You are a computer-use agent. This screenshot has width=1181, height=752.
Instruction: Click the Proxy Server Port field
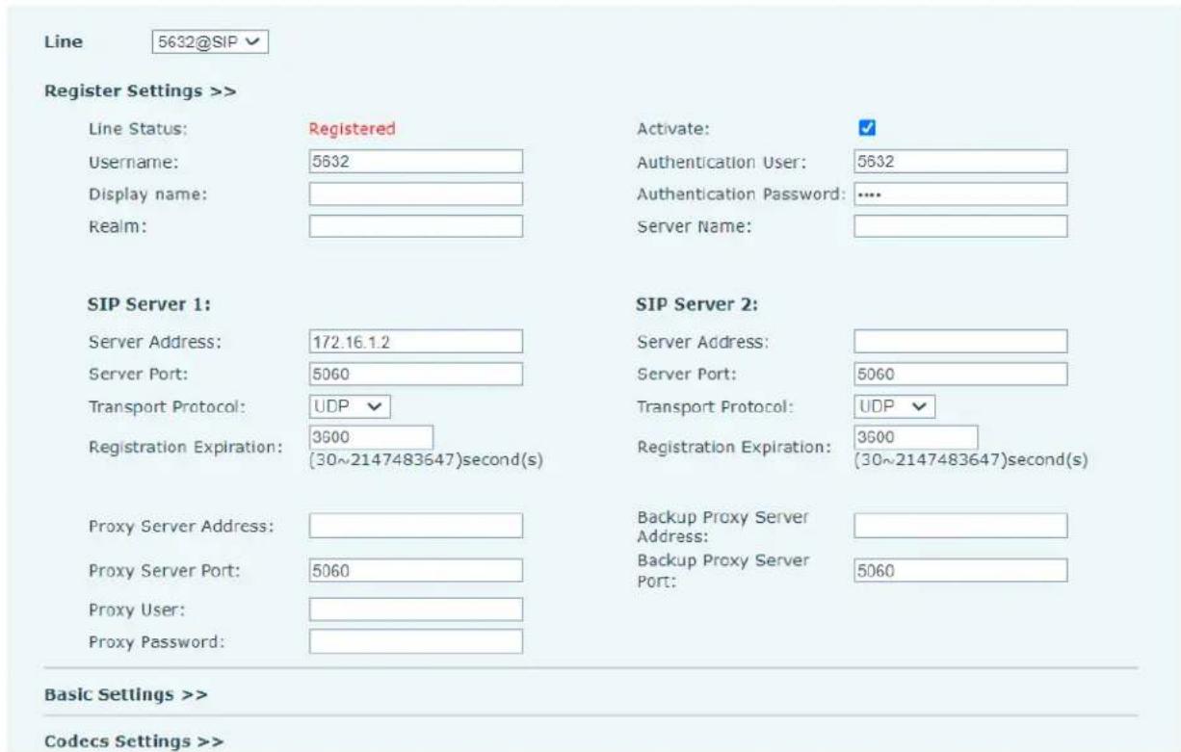tap(415, 570)
